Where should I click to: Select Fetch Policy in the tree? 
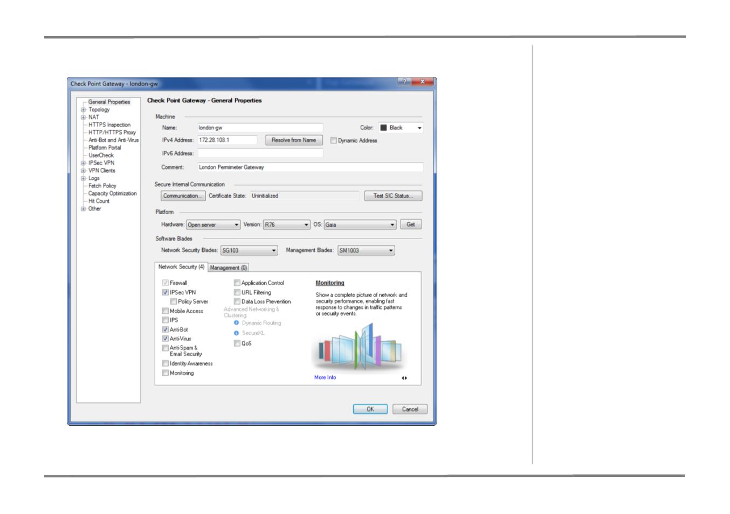tap(102, 186)
